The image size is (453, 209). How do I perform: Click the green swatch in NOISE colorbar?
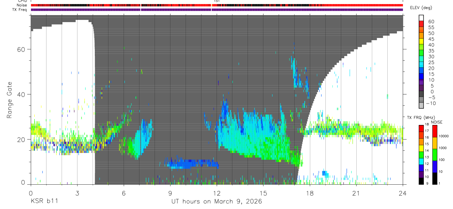[434, 154]
